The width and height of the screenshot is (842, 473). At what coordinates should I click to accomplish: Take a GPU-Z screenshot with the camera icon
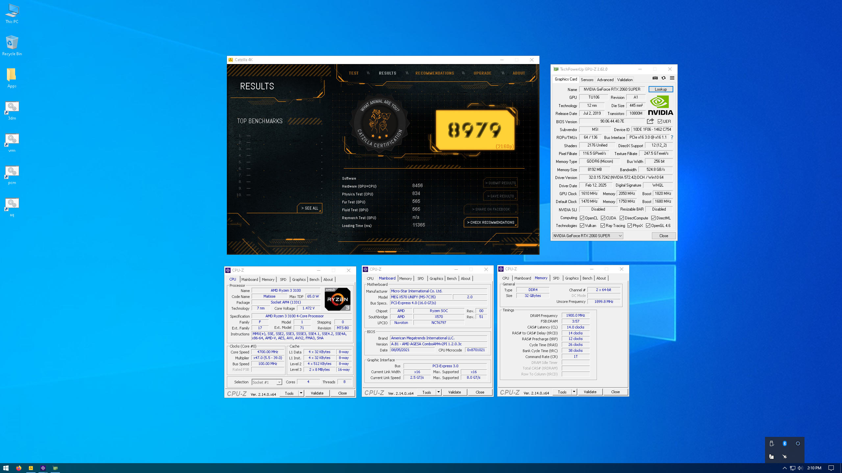click(655, 78)
